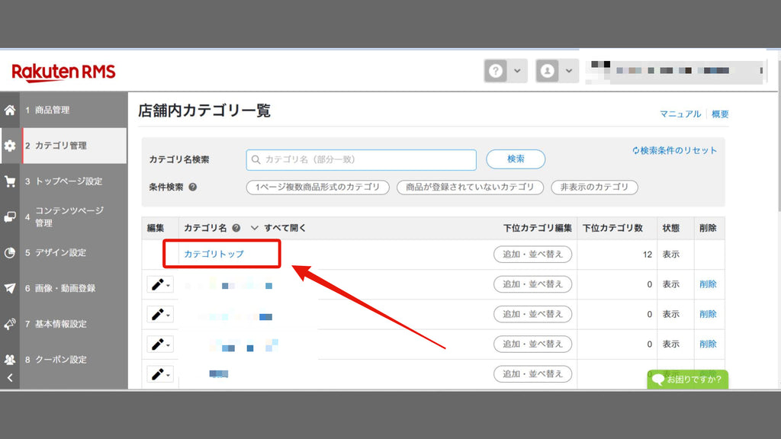This screenshot has width=781, height=439.
Task: Click the Rakuten RMS logo
Action: [x=64, y=72]
